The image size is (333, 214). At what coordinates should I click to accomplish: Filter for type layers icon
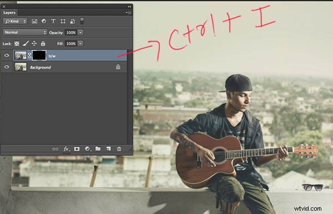(x=53, y=21)
